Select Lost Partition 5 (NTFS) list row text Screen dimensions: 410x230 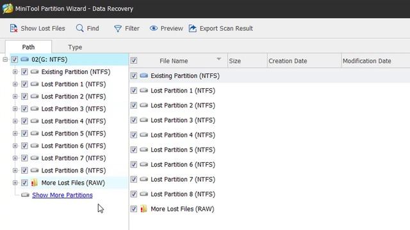pos(183,149)
